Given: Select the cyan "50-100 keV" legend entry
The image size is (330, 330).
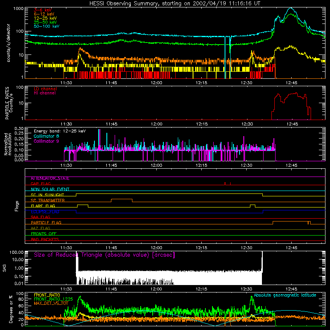Looking at the screenshot, I should click(47, 26).
